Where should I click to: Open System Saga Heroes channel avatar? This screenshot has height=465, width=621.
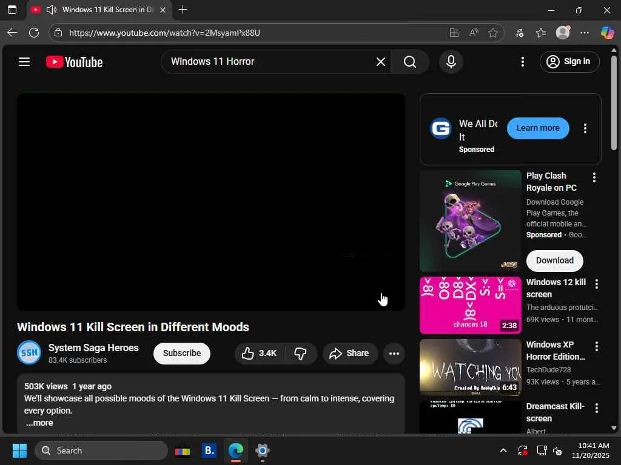pos(29,352)
